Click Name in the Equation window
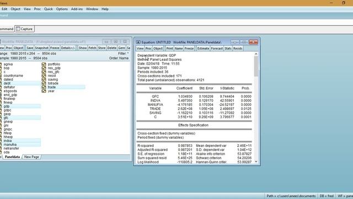Screen dimensions: 353x199 179,49
